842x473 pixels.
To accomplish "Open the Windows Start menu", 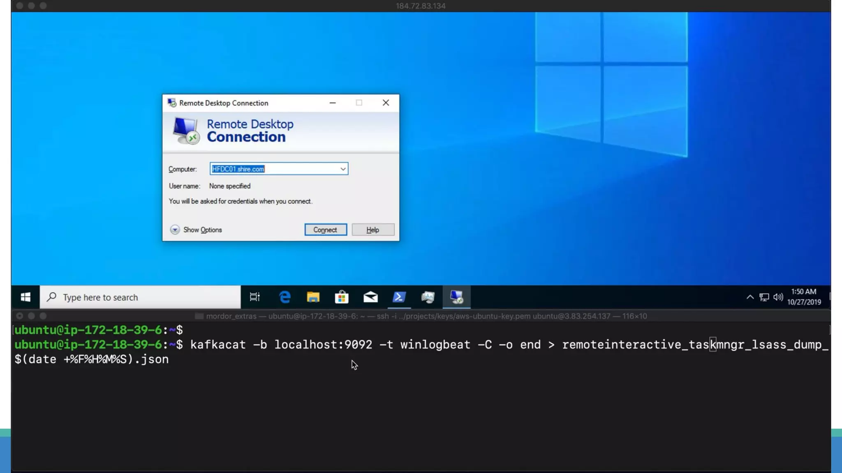I will click(x=25, y=297).
